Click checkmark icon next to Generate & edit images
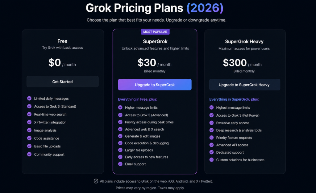The width and height of the screenshot is (316, 193). point(120,136)
